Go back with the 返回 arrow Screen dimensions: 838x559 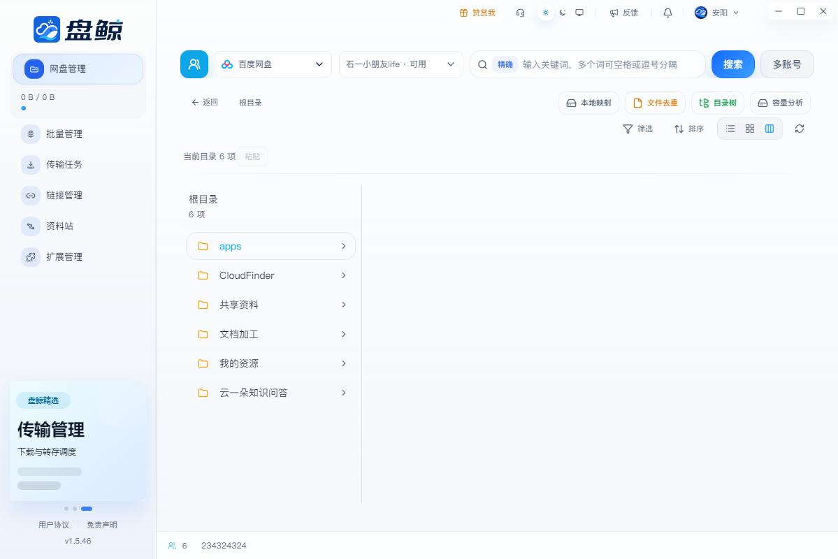pos(205,103)
